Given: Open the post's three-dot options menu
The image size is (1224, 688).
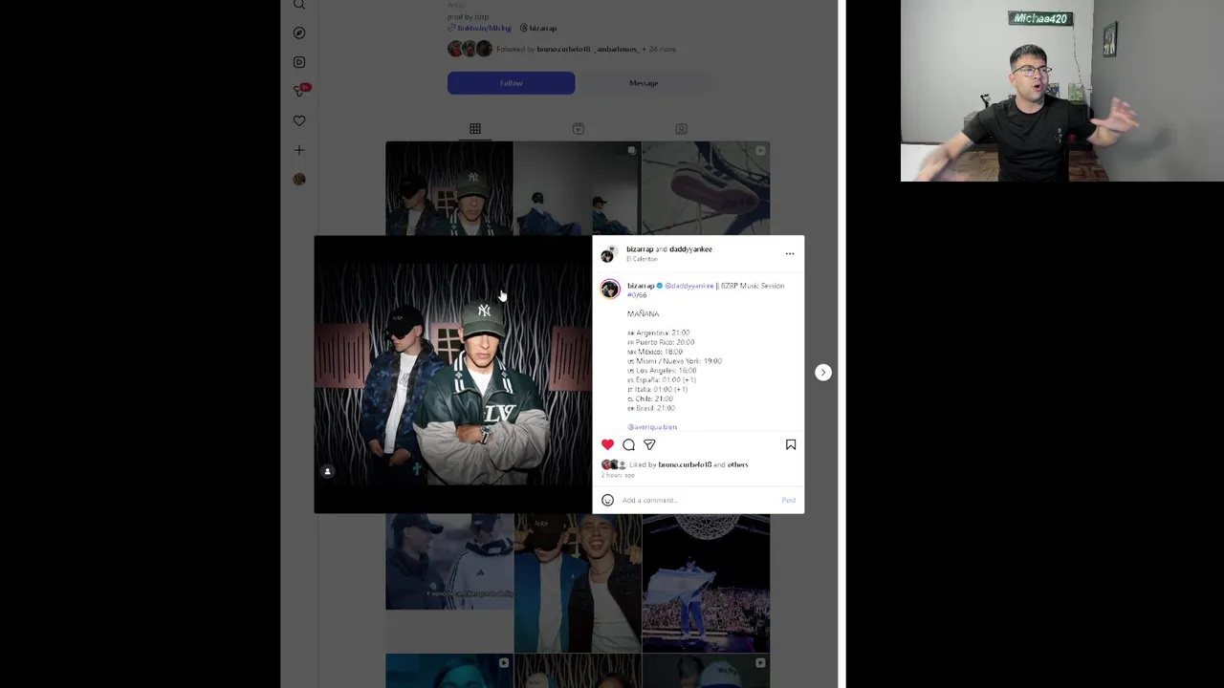Looking at the screenshot, I should (x=790, y=253).
